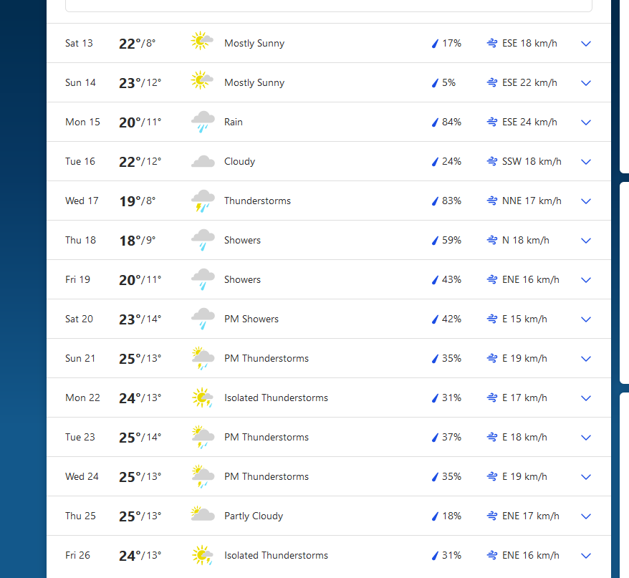Click the Isolated Thunderstorms text for Mon 22
The height and width of the screenshot is (578, 629).
[x=276, y=398]
